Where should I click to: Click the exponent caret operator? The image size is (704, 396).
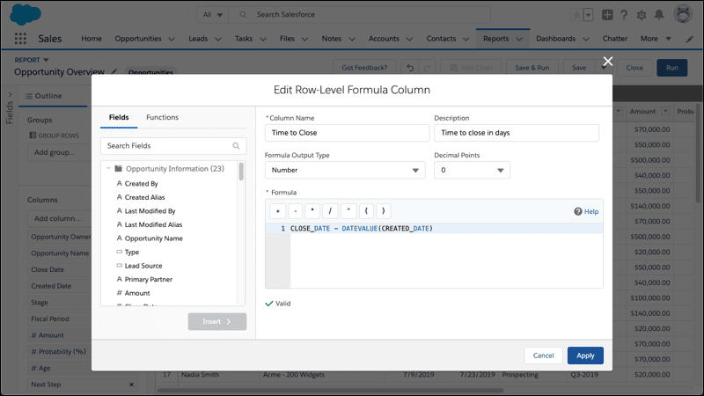pyautogui.click(x=348, y=211)
